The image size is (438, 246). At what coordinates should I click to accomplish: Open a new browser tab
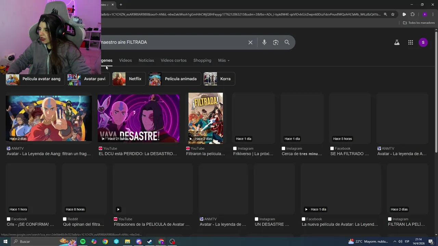click(121, 4)
